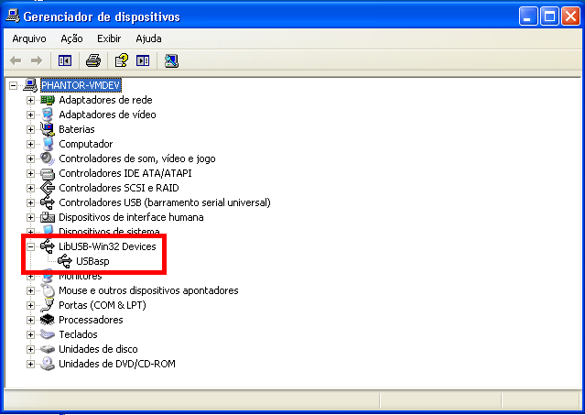Viewport: 585px width, 415px height.
Task: Click the Controladores USB category icon
Action: 48,202
